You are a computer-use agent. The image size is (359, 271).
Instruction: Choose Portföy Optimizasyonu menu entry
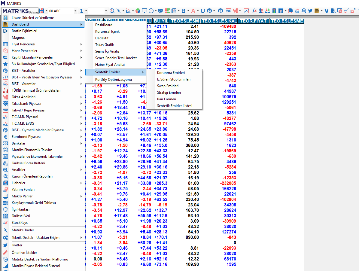coord(113,80)
